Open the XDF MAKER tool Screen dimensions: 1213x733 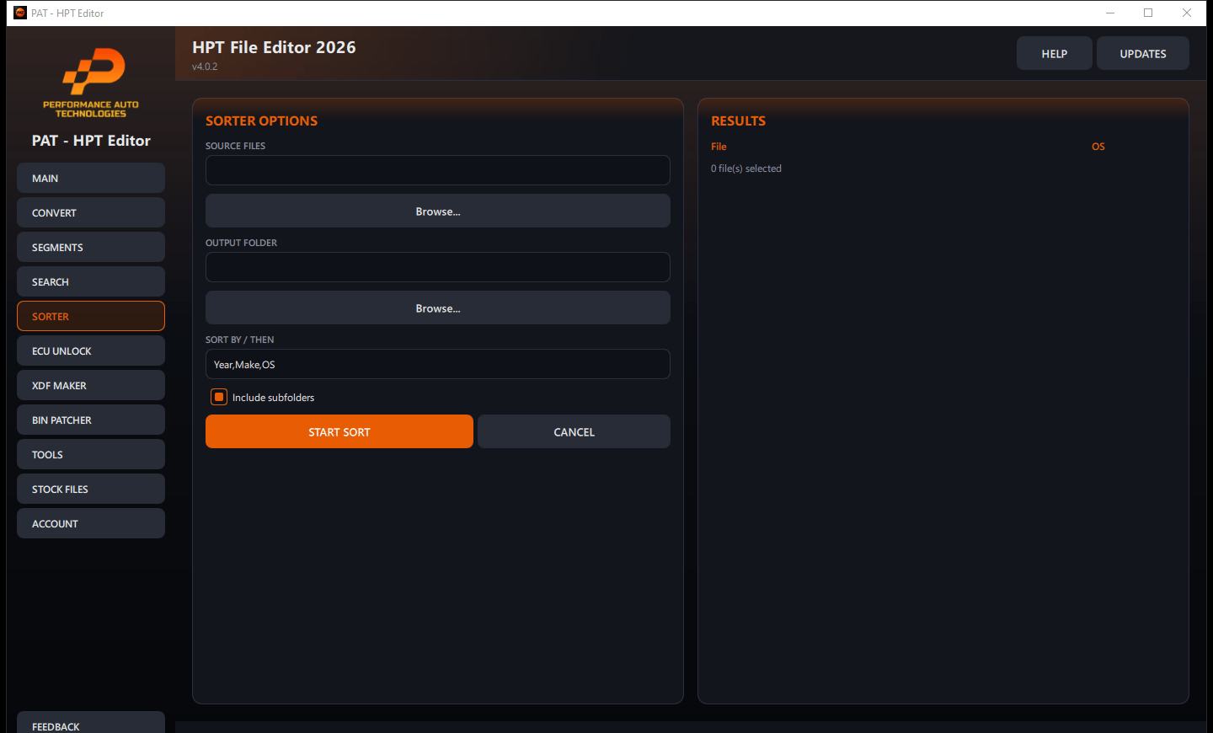point(91,385)
